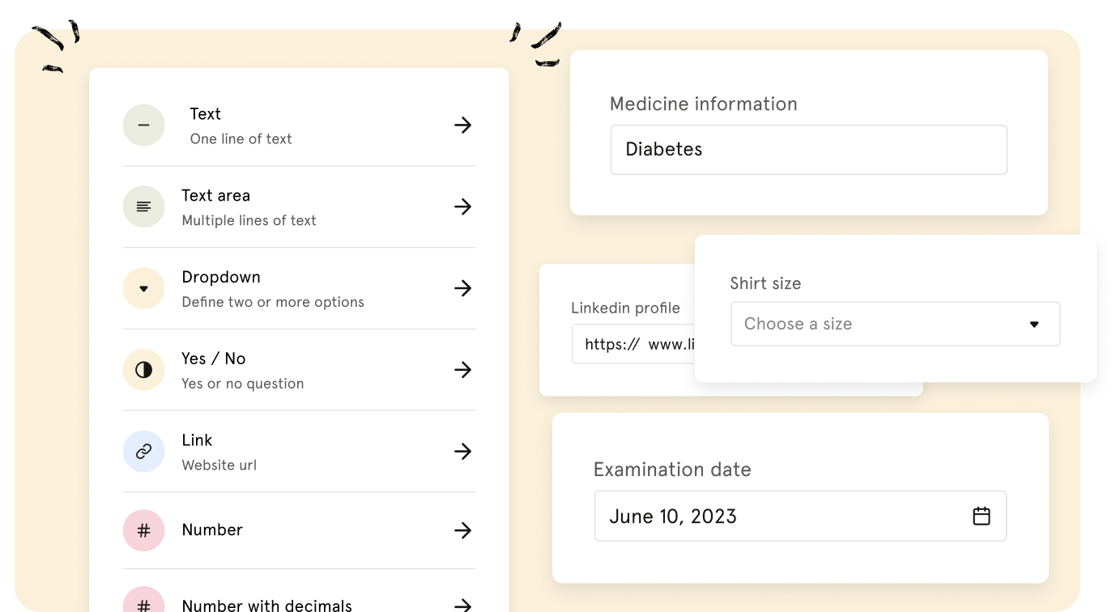Click the Number hash icon
Viewport: 1116px width, 612px height.
[143, 530]
